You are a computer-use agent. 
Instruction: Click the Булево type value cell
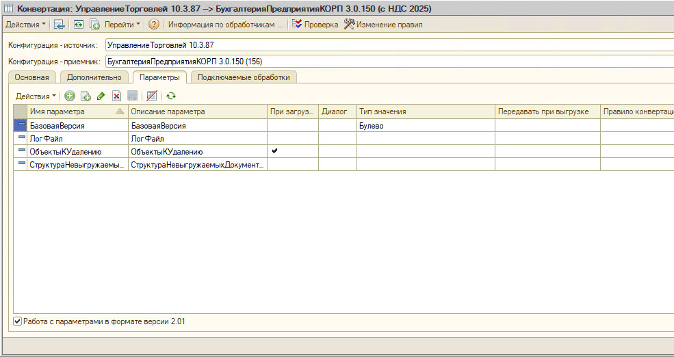pyautogui.click(x=426, y=125)
